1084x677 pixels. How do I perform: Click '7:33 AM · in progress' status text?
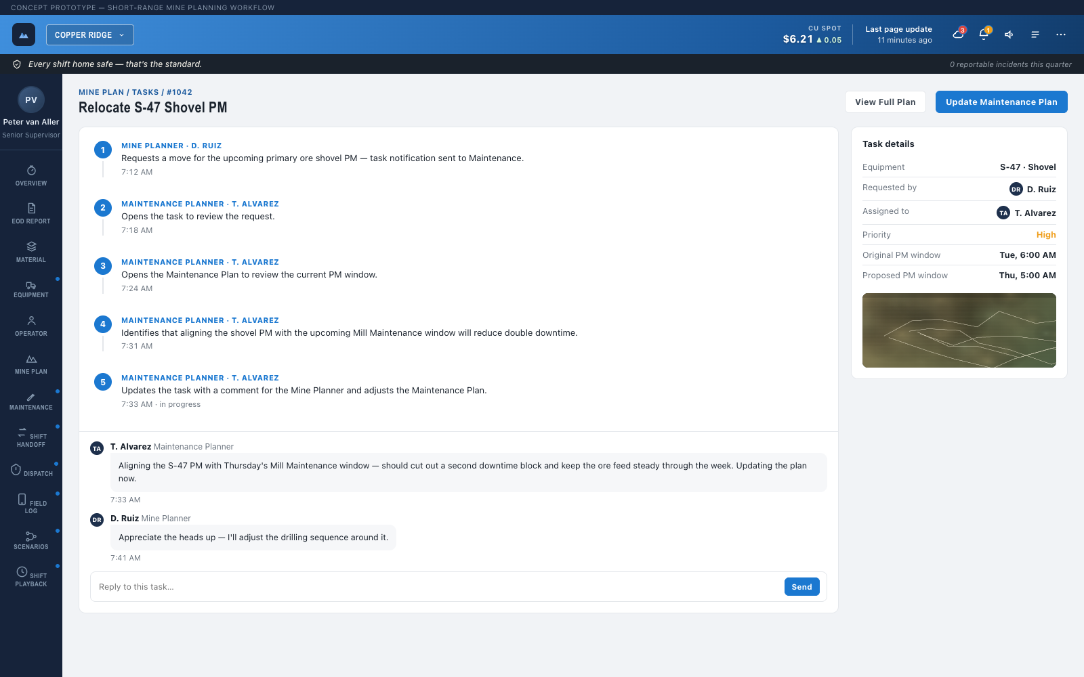point(161,404)
